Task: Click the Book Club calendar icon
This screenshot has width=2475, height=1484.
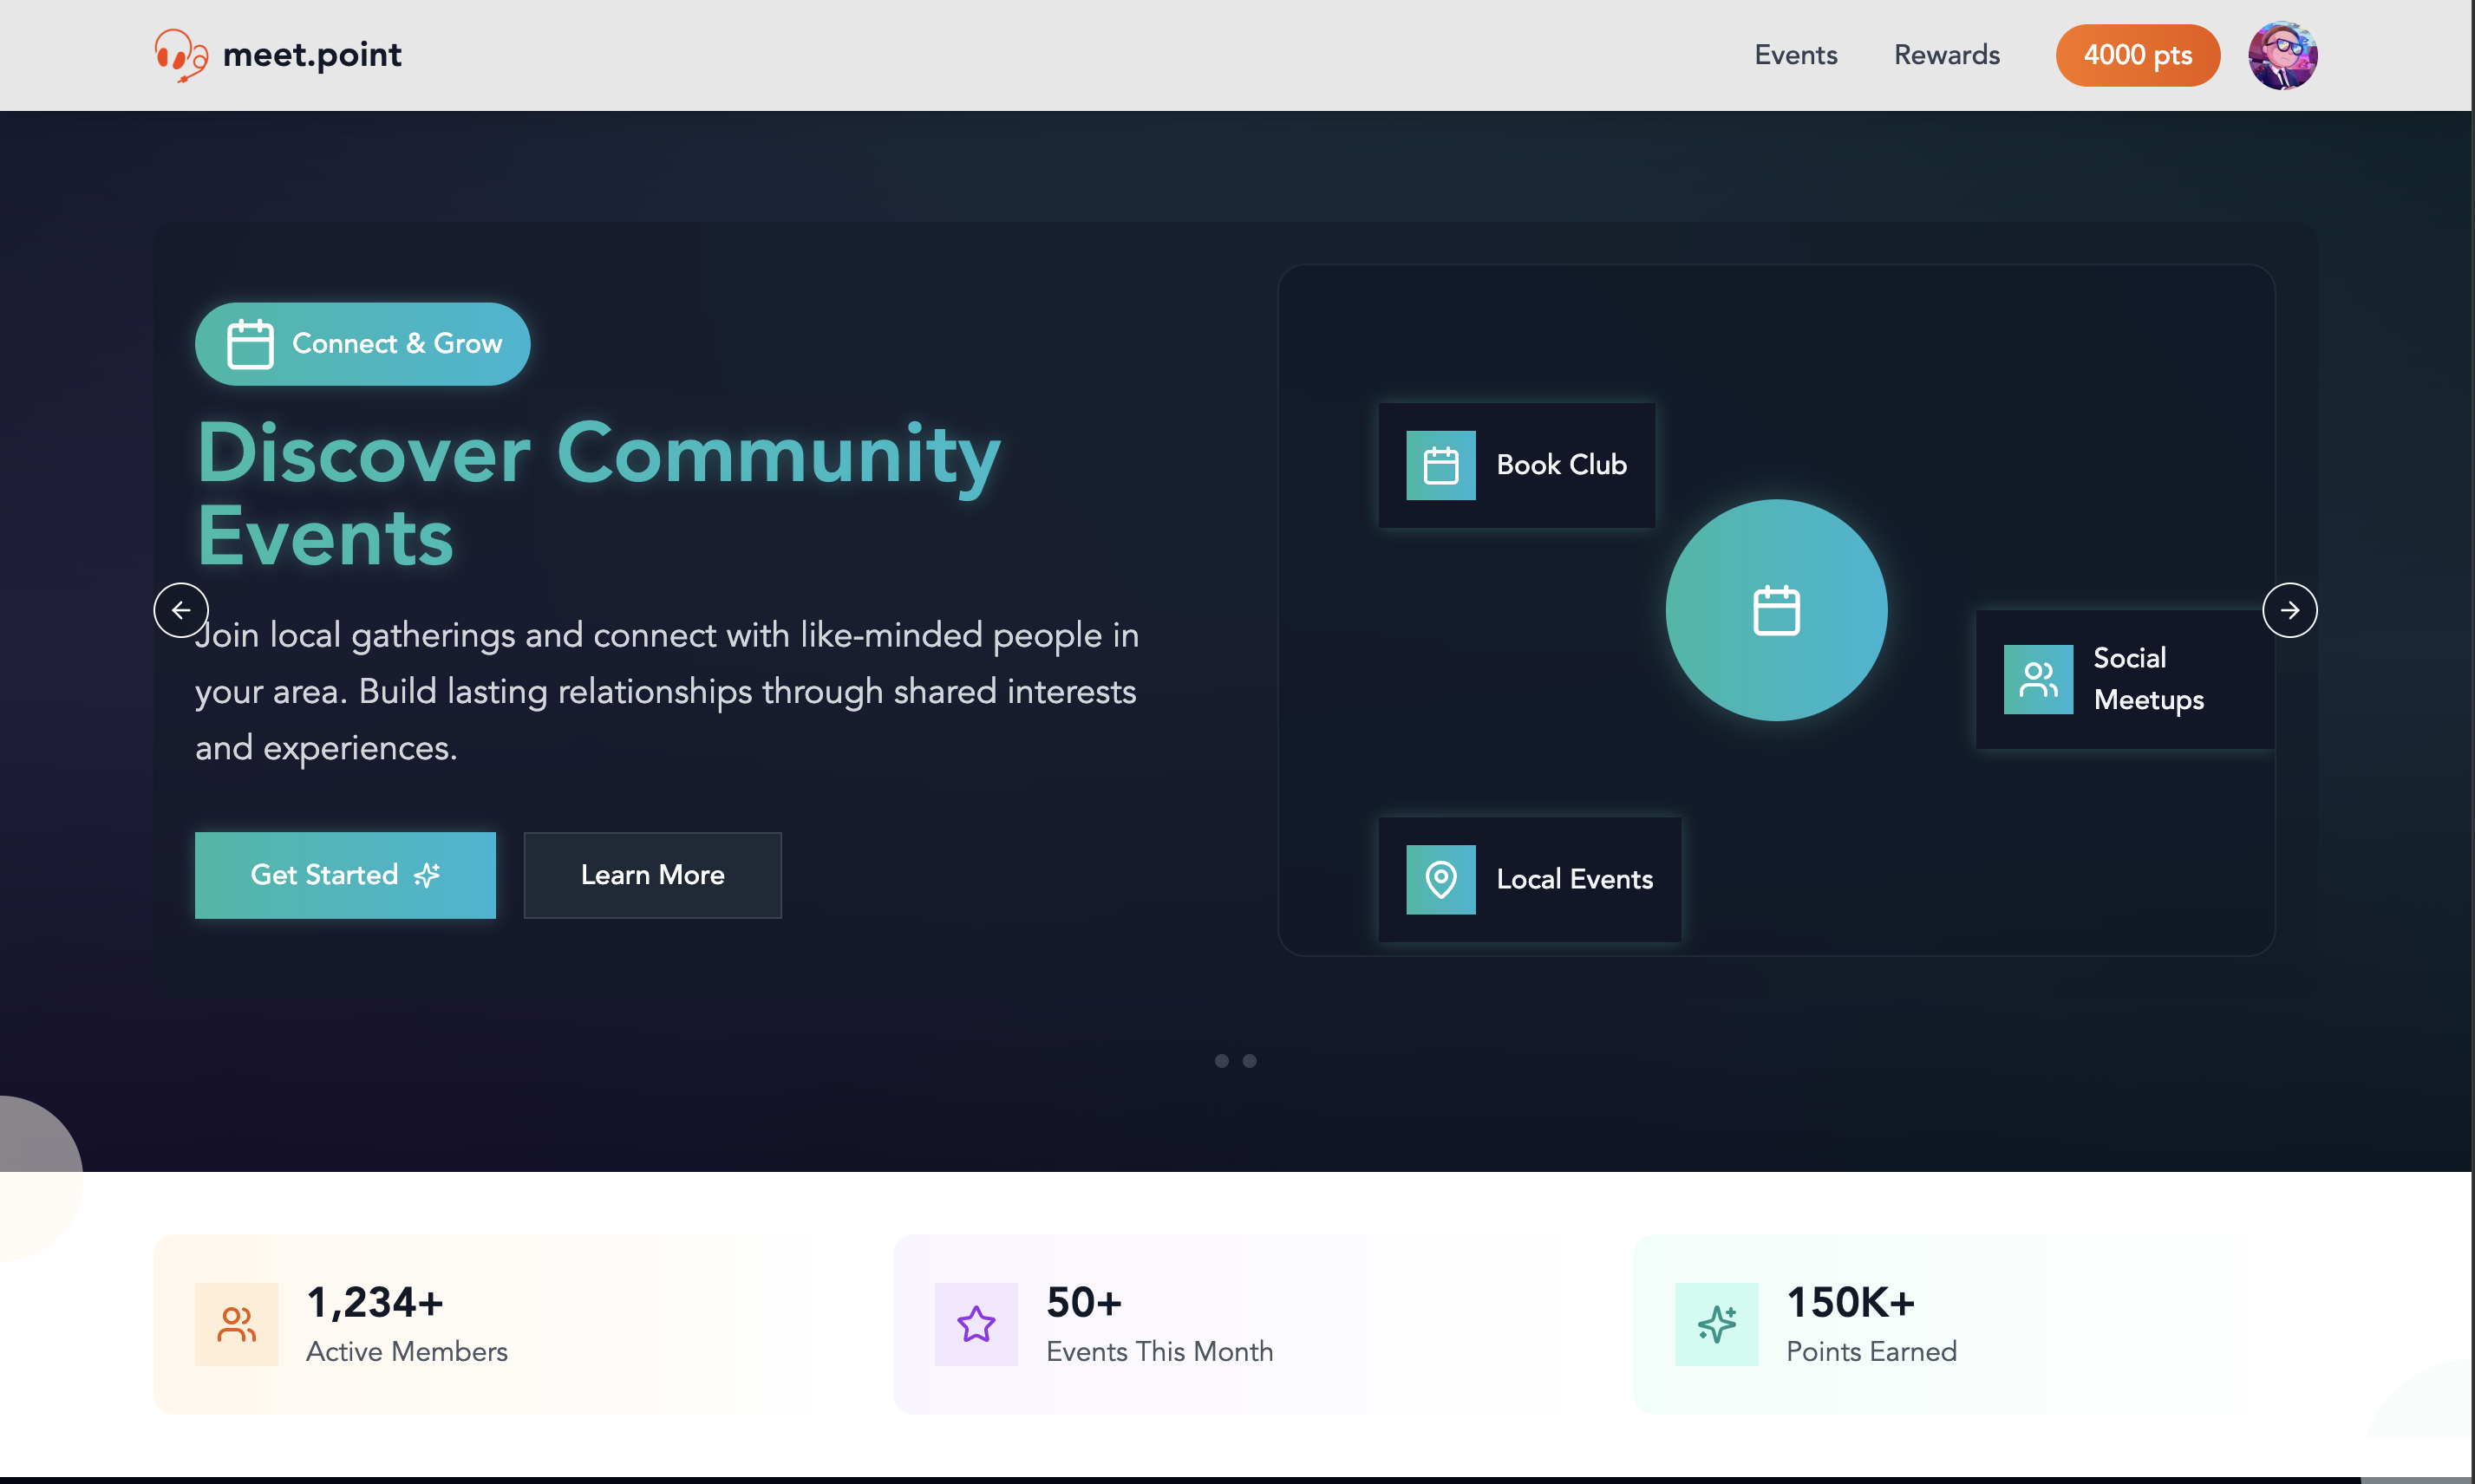Action: pos(1440,465)
